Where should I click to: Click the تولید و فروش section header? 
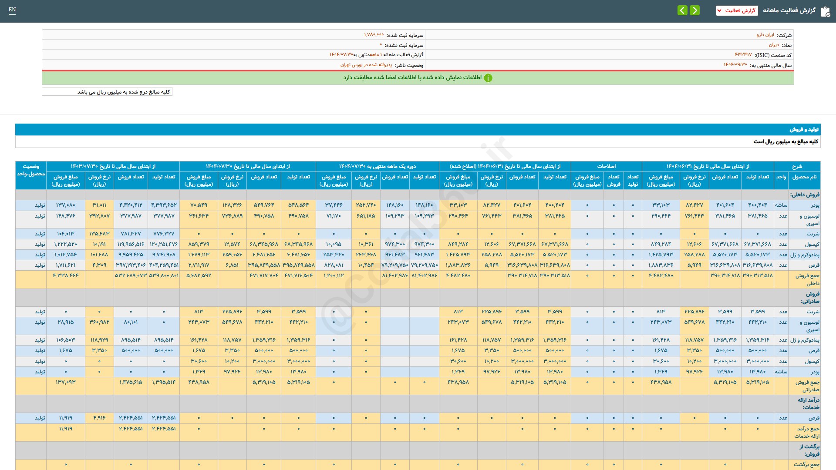(804, 129)
